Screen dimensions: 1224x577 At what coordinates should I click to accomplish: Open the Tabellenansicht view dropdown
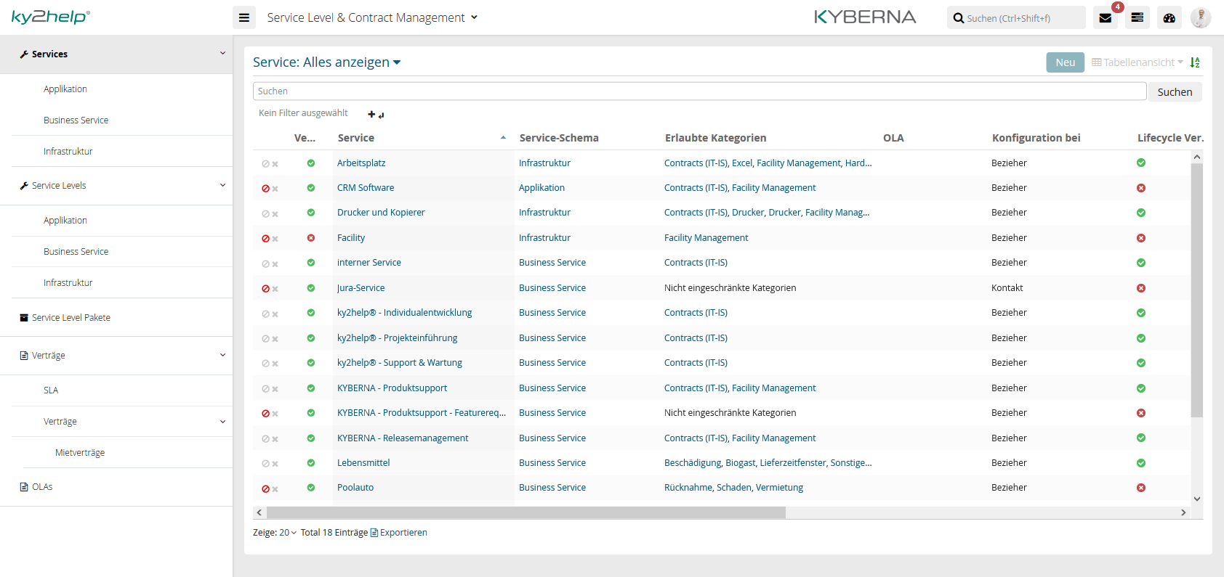coord(1138,62)
